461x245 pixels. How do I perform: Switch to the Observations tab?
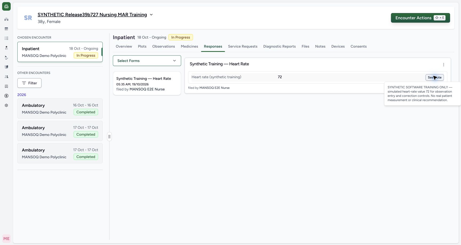tap(164, 46)
